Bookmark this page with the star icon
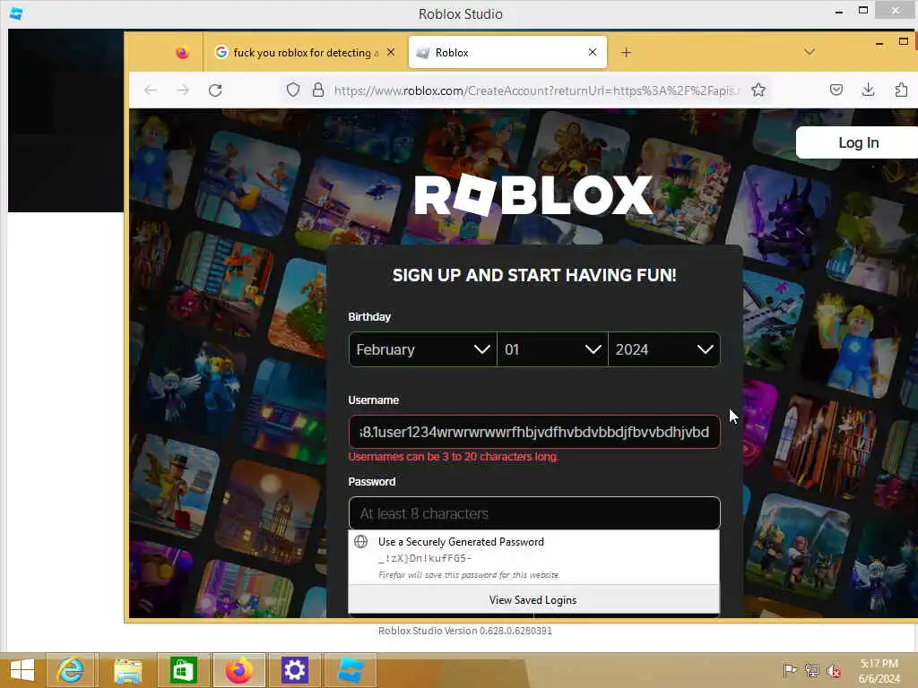This screenshot has width=918, height=688. (x=758, y=90)
